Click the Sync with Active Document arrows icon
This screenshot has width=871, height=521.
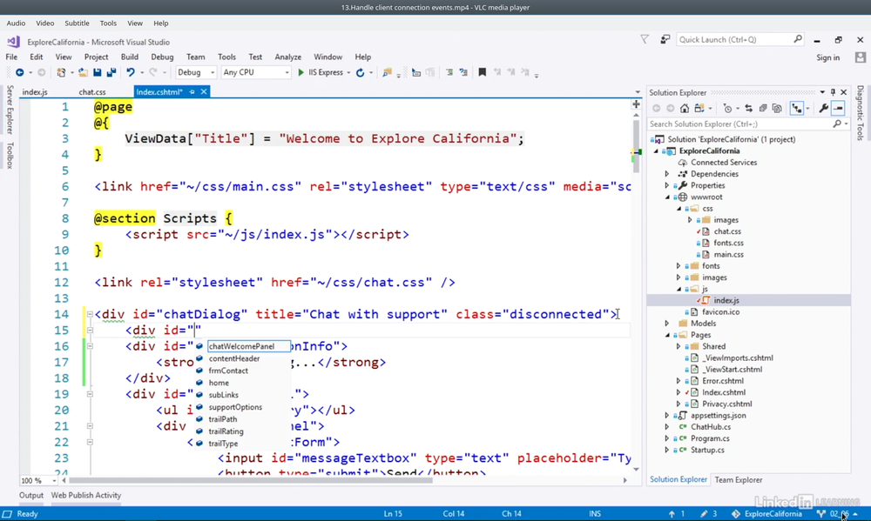[x=749, y=108]
